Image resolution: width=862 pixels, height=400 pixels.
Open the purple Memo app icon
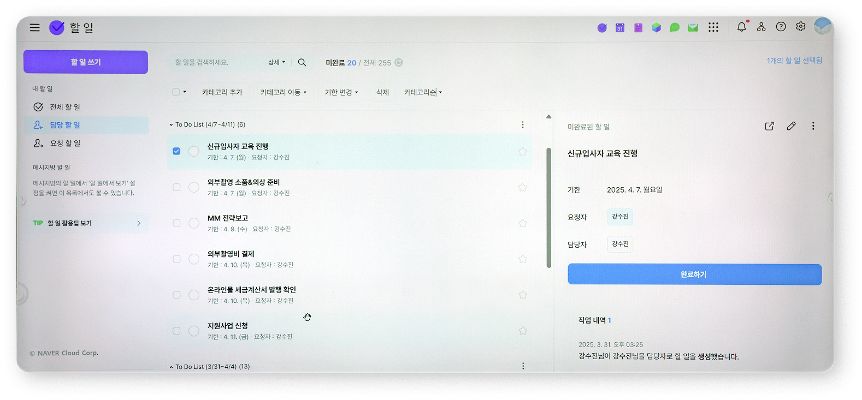tap(638, 28)
